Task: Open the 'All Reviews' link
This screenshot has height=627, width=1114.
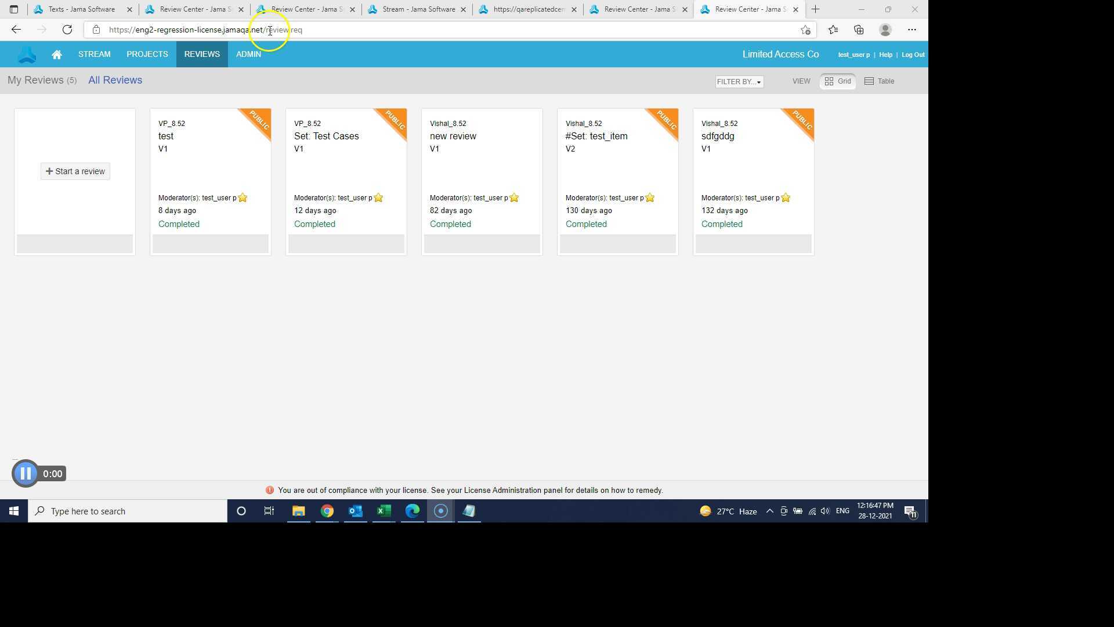Action: click(x=115, y=80)
